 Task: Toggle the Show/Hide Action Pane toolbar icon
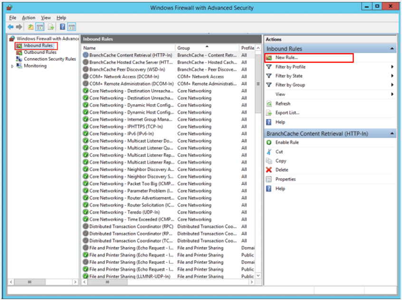[72, 27]
